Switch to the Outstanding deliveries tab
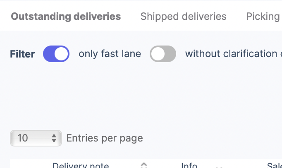The image size is (282, 168). click(x=66, y=17)
